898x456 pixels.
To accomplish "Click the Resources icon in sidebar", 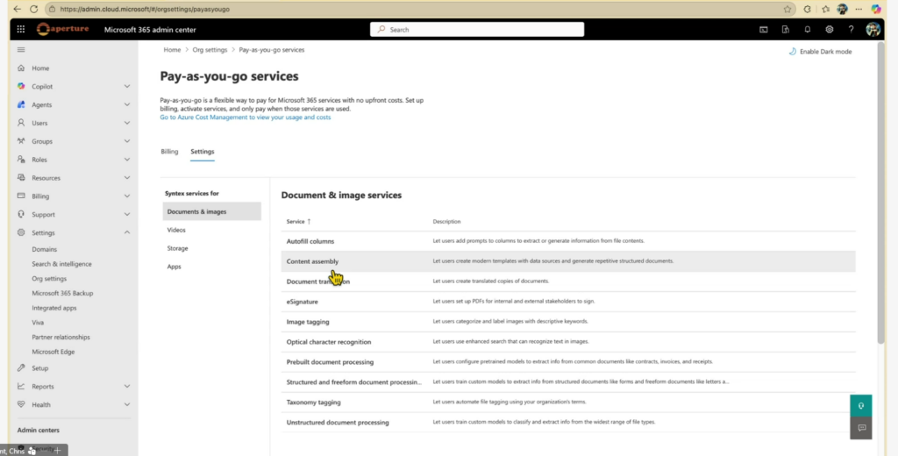I will tap(21, 178).
